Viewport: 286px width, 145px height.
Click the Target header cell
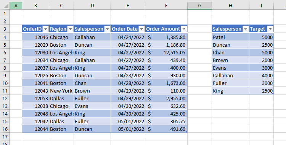pyautogui.click(x=261, y=29)
